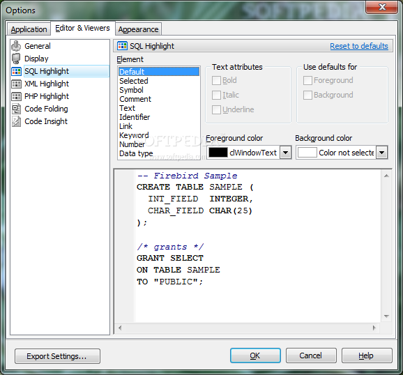
Task: Select Number in the Element list
Action: pyautogui.click(x=159, y=144)
